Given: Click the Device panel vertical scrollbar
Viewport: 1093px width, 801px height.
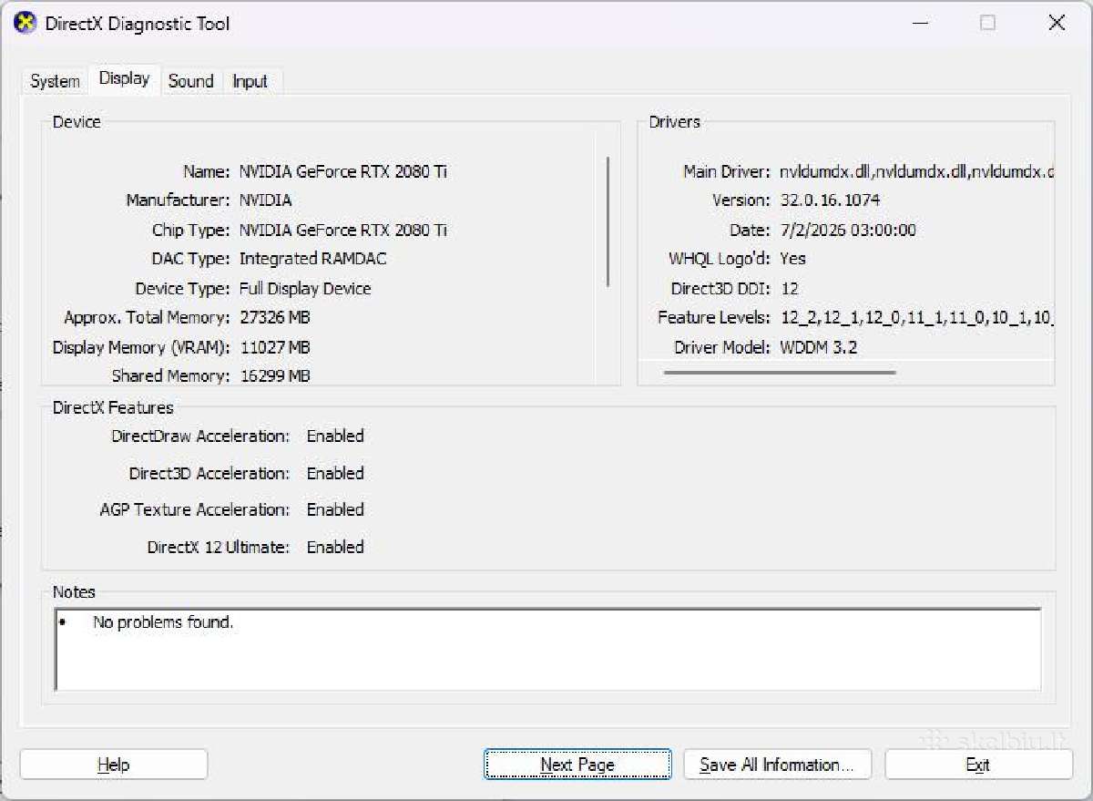Looking at the screenshot, I should pos(608,222).
